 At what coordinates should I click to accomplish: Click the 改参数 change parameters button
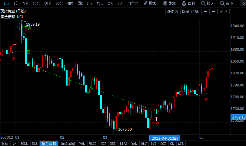[x=173, y=11]
